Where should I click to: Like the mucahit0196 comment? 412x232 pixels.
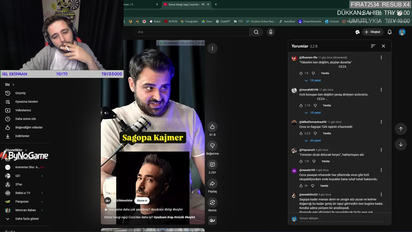tap(301, 105)
